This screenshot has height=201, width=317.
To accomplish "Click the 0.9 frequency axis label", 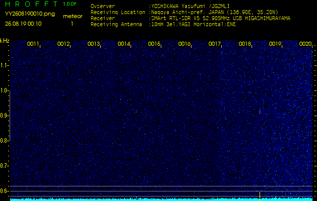I will [4, 116].
